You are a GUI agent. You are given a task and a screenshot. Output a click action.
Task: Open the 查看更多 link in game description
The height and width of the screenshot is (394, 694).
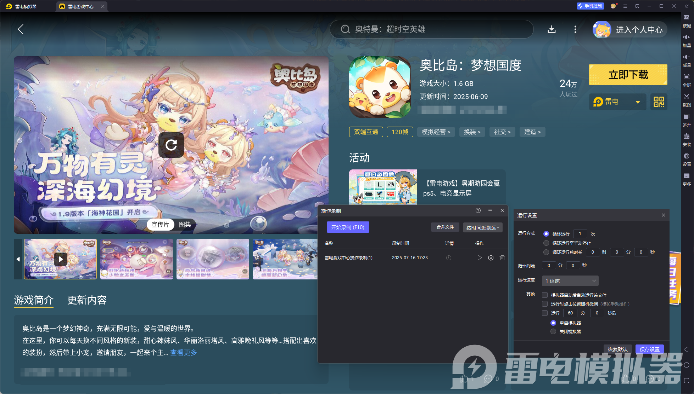[x=183, y=353]
